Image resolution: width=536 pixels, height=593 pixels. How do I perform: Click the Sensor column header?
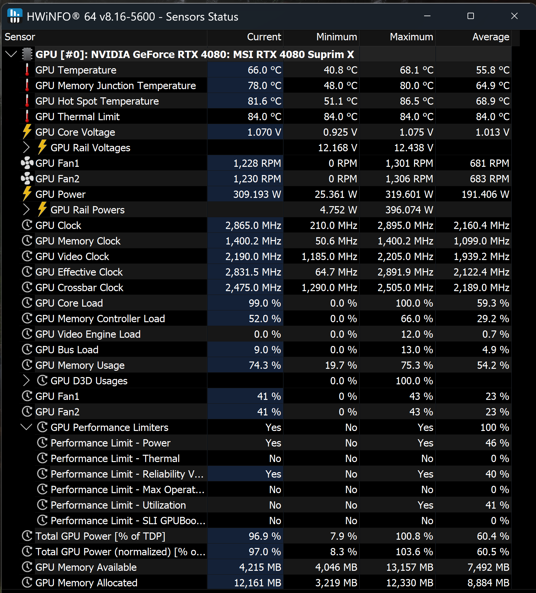coord(105,37)
